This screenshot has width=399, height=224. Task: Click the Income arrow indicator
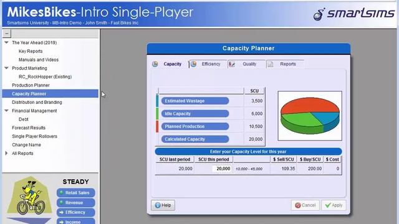click(61, 222)
